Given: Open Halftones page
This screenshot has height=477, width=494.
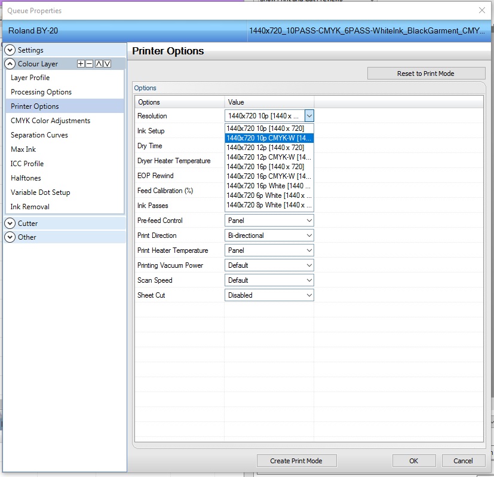Looking at the screenshot, I should tap(65, 178).
